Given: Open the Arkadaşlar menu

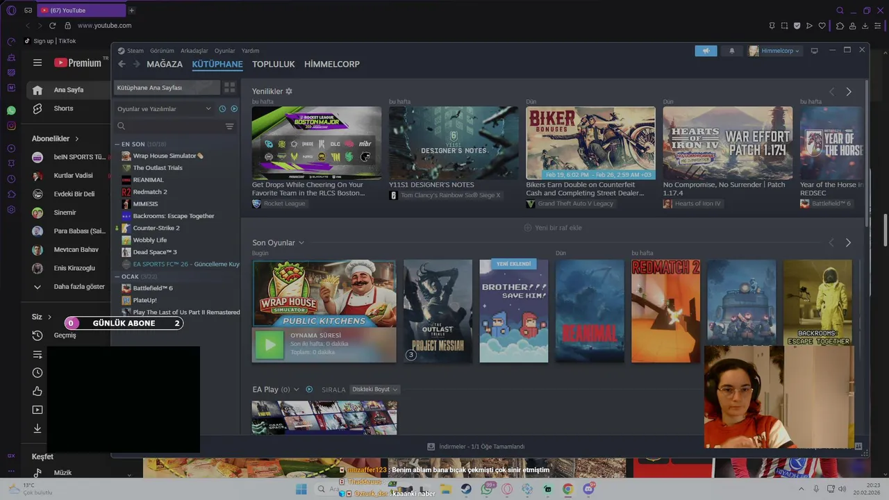Looking at the screenshot, I should (x=194, y=51).
